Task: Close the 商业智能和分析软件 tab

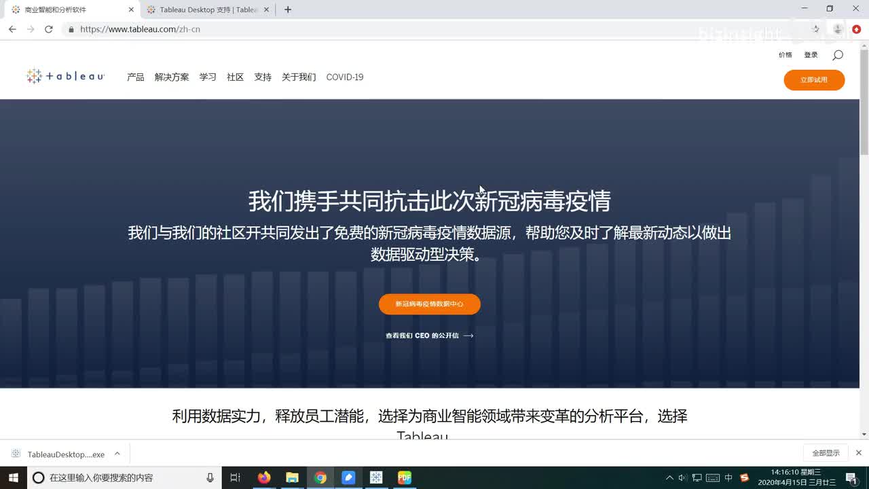Action: pos(131,10)
